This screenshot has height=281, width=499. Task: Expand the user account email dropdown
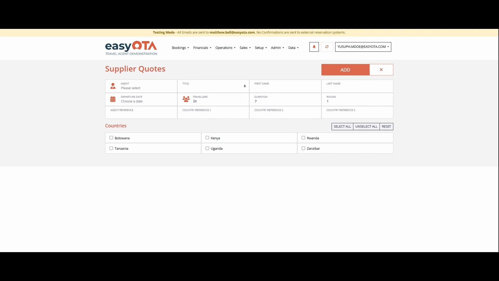click(x=363, y=47)
